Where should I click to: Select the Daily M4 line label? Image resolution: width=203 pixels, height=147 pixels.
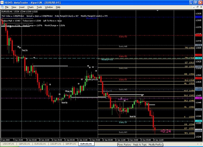[123, 68]
